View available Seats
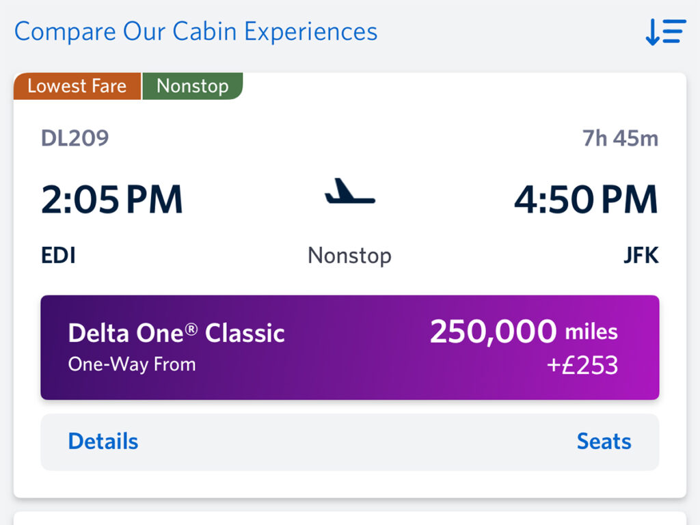 (x=604, y=442)
